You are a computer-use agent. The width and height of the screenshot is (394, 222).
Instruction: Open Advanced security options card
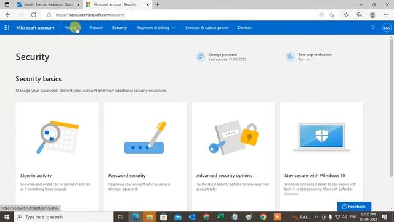(233, 156)
